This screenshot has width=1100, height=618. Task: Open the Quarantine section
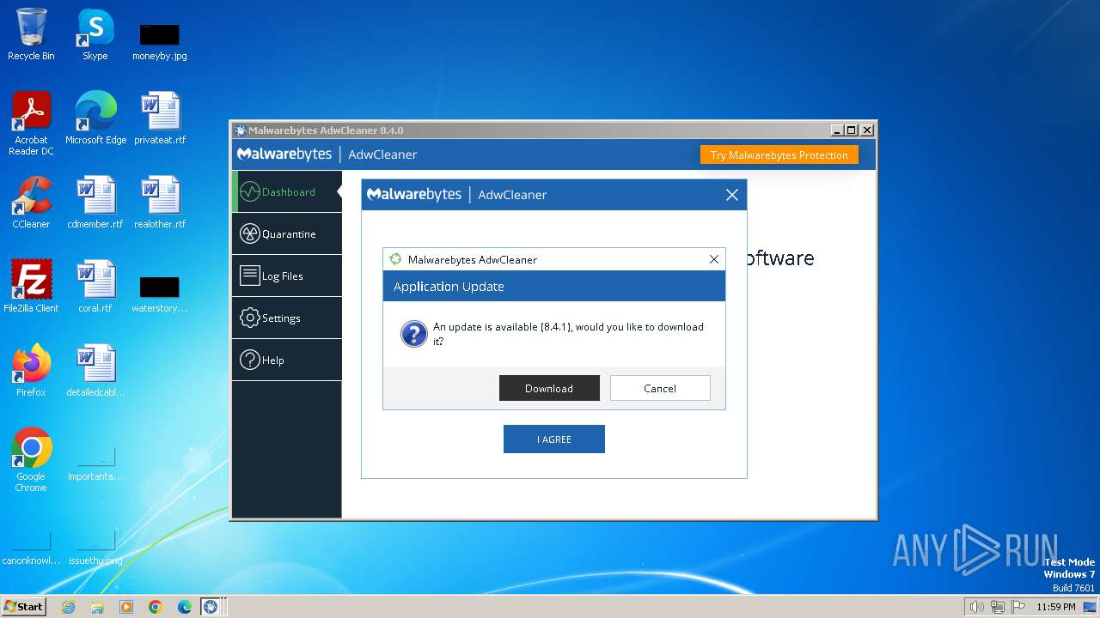tap(287, 233)
